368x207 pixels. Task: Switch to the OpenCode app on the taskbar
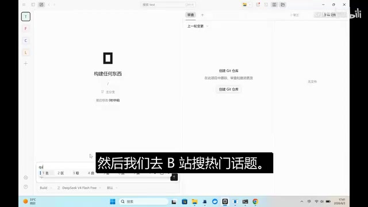tap(225, 202)
